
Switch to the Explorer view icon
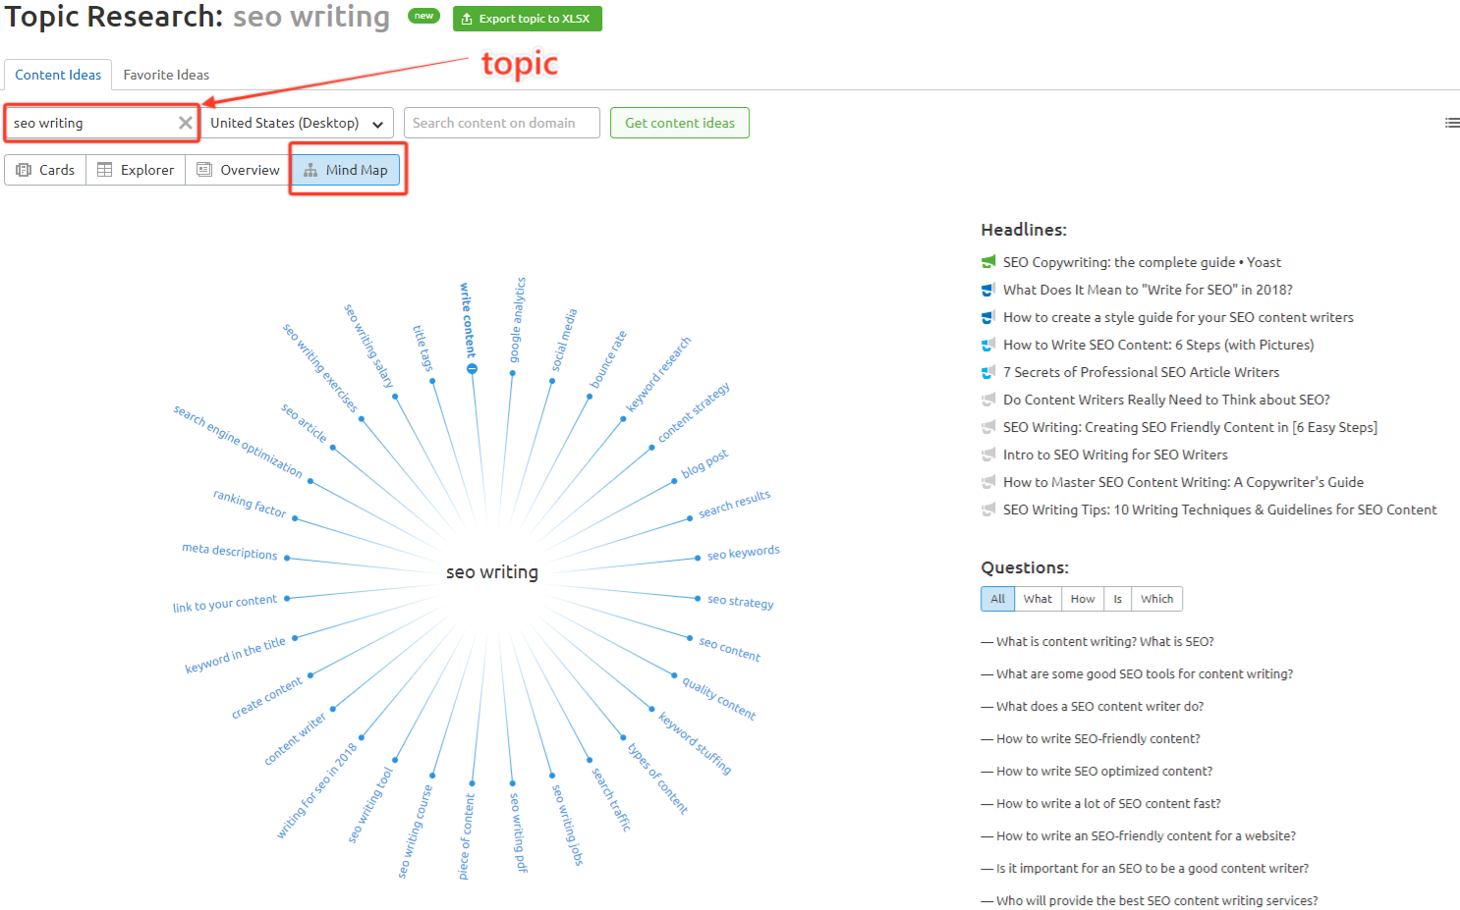coord(105,169)
